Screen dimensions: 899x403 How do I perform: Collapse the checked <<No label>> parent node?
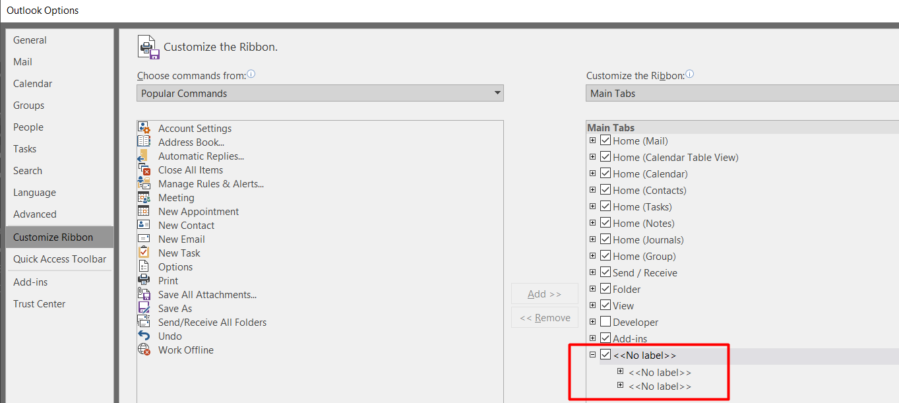pyautogui.click(x=592, y=354)
